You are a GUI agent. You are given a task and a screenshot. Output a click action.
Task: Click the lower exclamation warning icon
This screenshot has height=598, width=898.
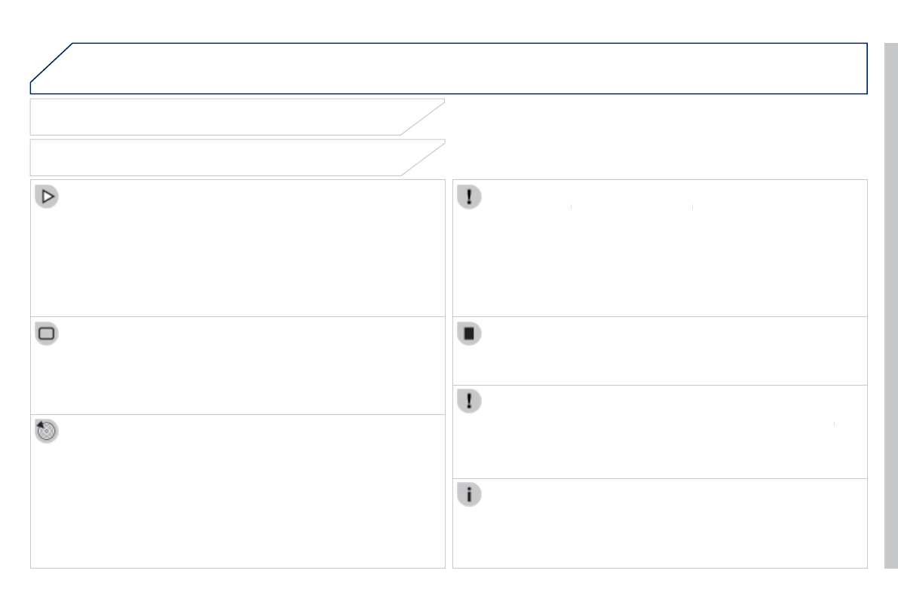coord(469,401)
